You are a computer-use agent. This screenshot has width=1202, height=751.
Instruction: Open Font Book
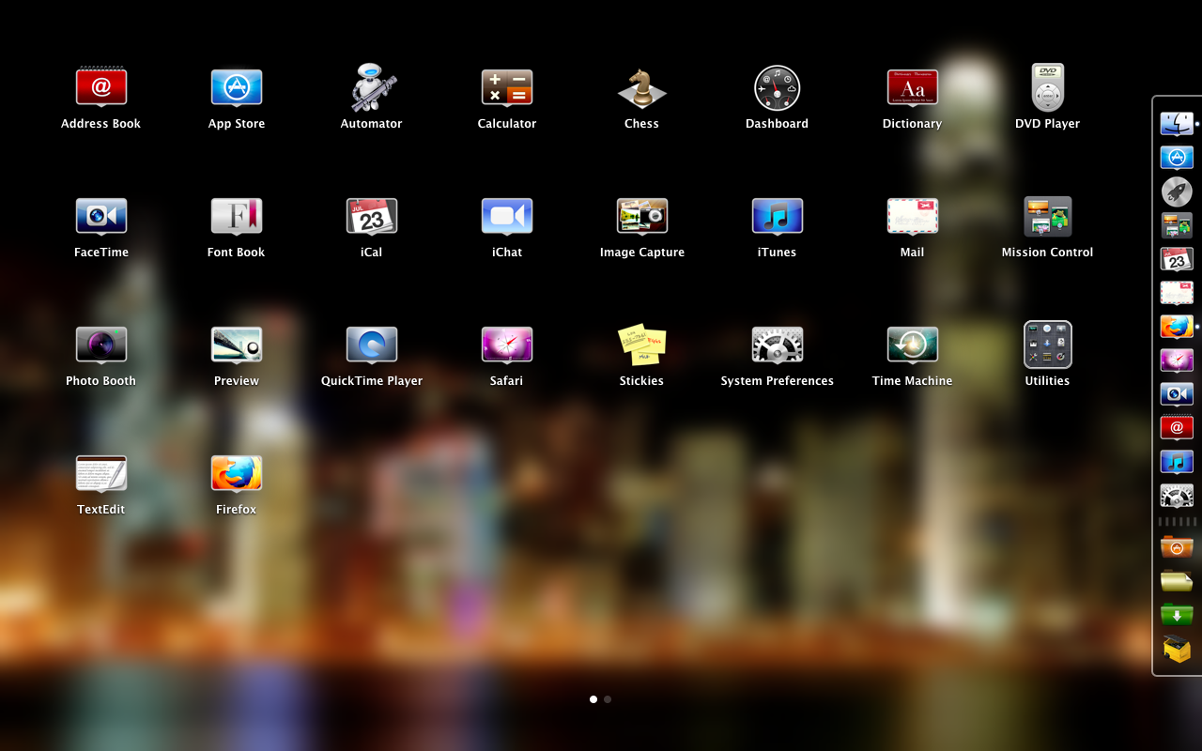(237, 217)
